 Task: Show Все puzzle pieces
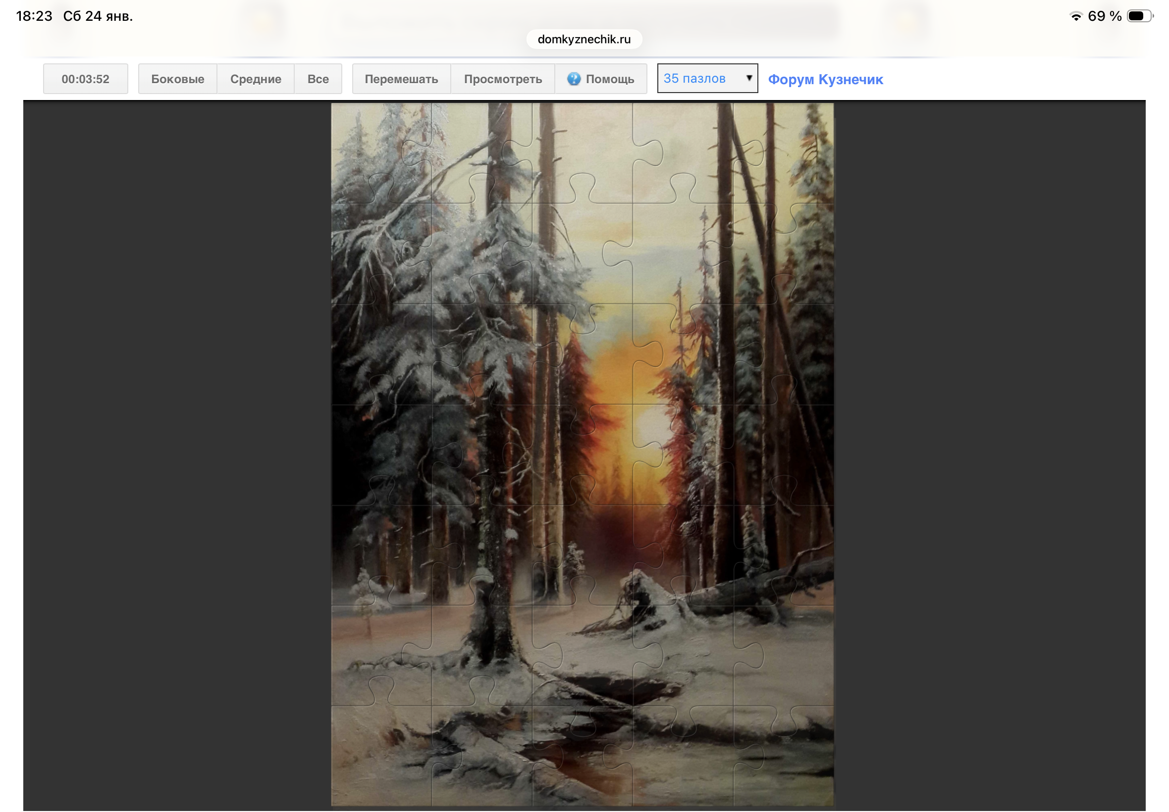pos(318,79)
